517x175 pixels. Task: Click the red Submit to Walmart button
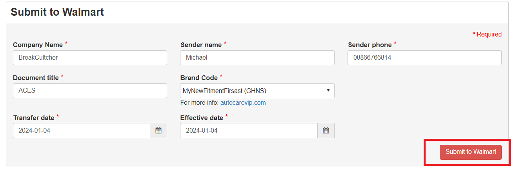[x=470, y=152]
